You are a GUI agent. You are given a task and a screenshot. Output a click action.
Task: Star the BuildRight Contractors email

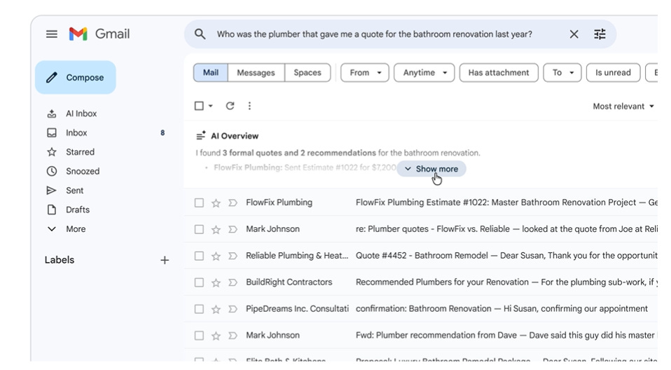(x=216, y=282)
